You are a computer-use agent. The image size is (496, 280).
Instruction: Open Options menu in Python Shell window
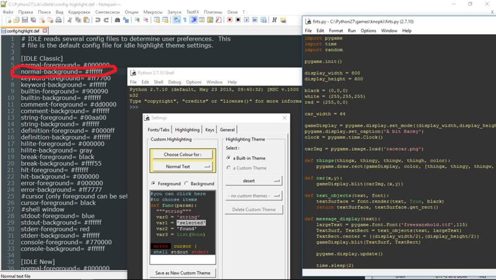193,82
